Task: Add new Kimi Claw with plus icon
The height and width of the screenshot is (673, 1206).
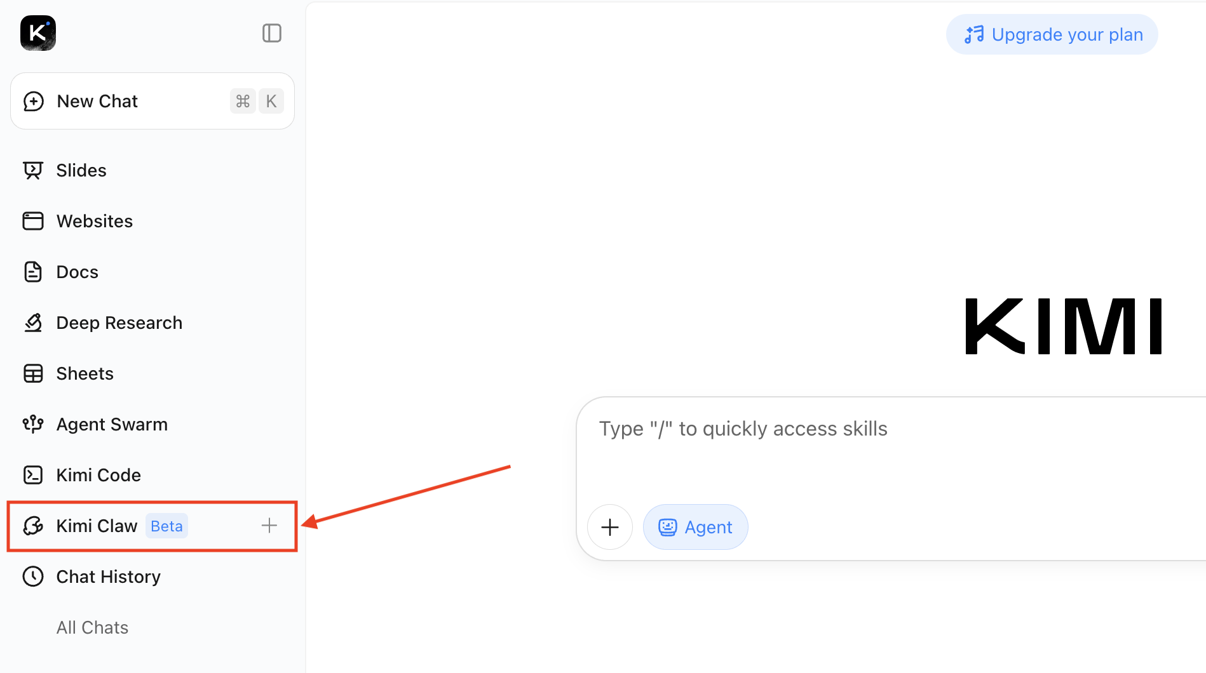Action: [269, 525]
